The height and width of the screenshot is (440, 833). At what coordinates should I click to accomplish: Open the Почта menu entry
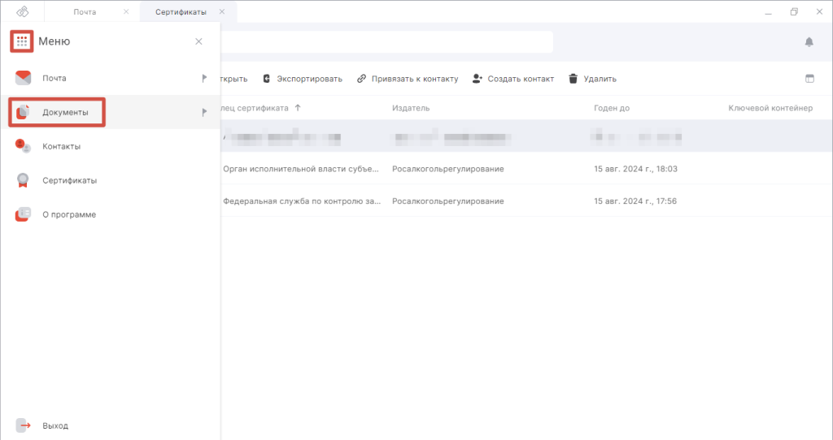point(111,78)
